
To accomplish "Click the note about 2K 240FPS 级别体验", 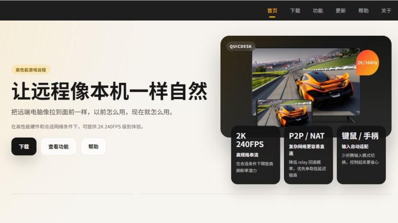I will 77,126.
